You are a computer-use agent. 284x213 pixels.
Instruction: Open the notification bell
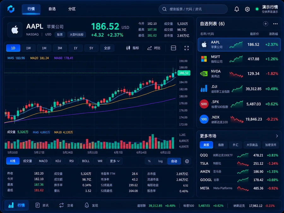(237, 9)
